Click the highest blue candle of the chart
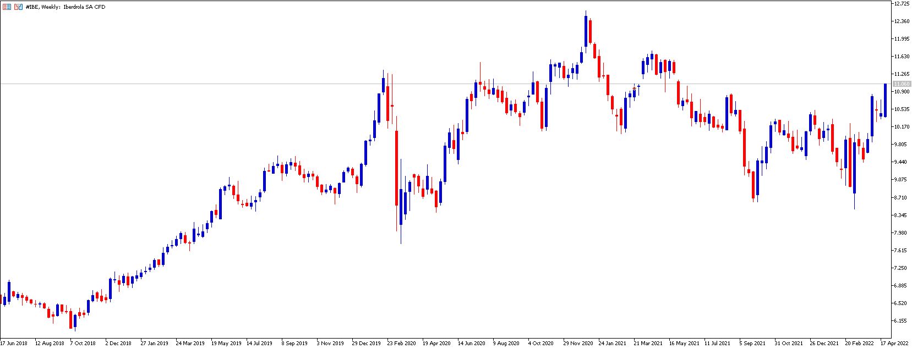Screen dimensions: 912x349 586,30
